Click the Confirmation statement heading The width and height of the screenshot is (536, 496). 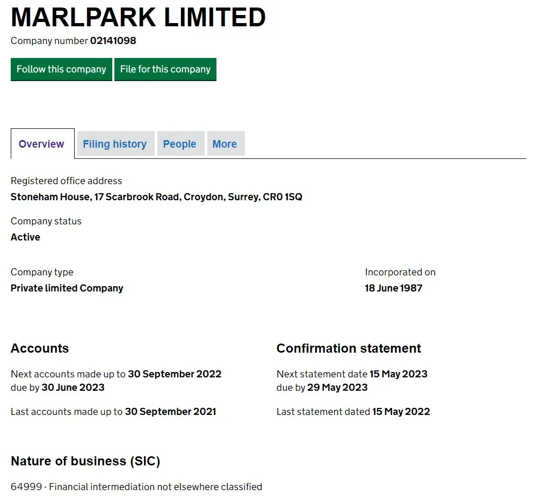(349, 348)
